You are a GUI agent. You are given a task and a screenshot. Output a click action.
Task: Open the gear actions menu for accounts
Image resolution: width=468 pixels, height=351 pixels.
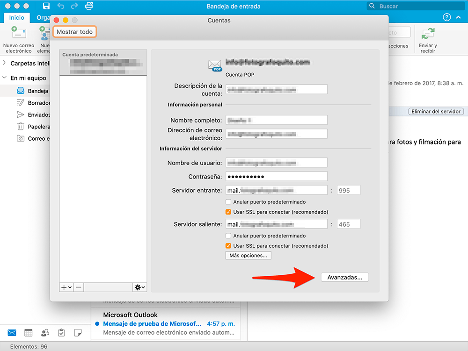139,287
